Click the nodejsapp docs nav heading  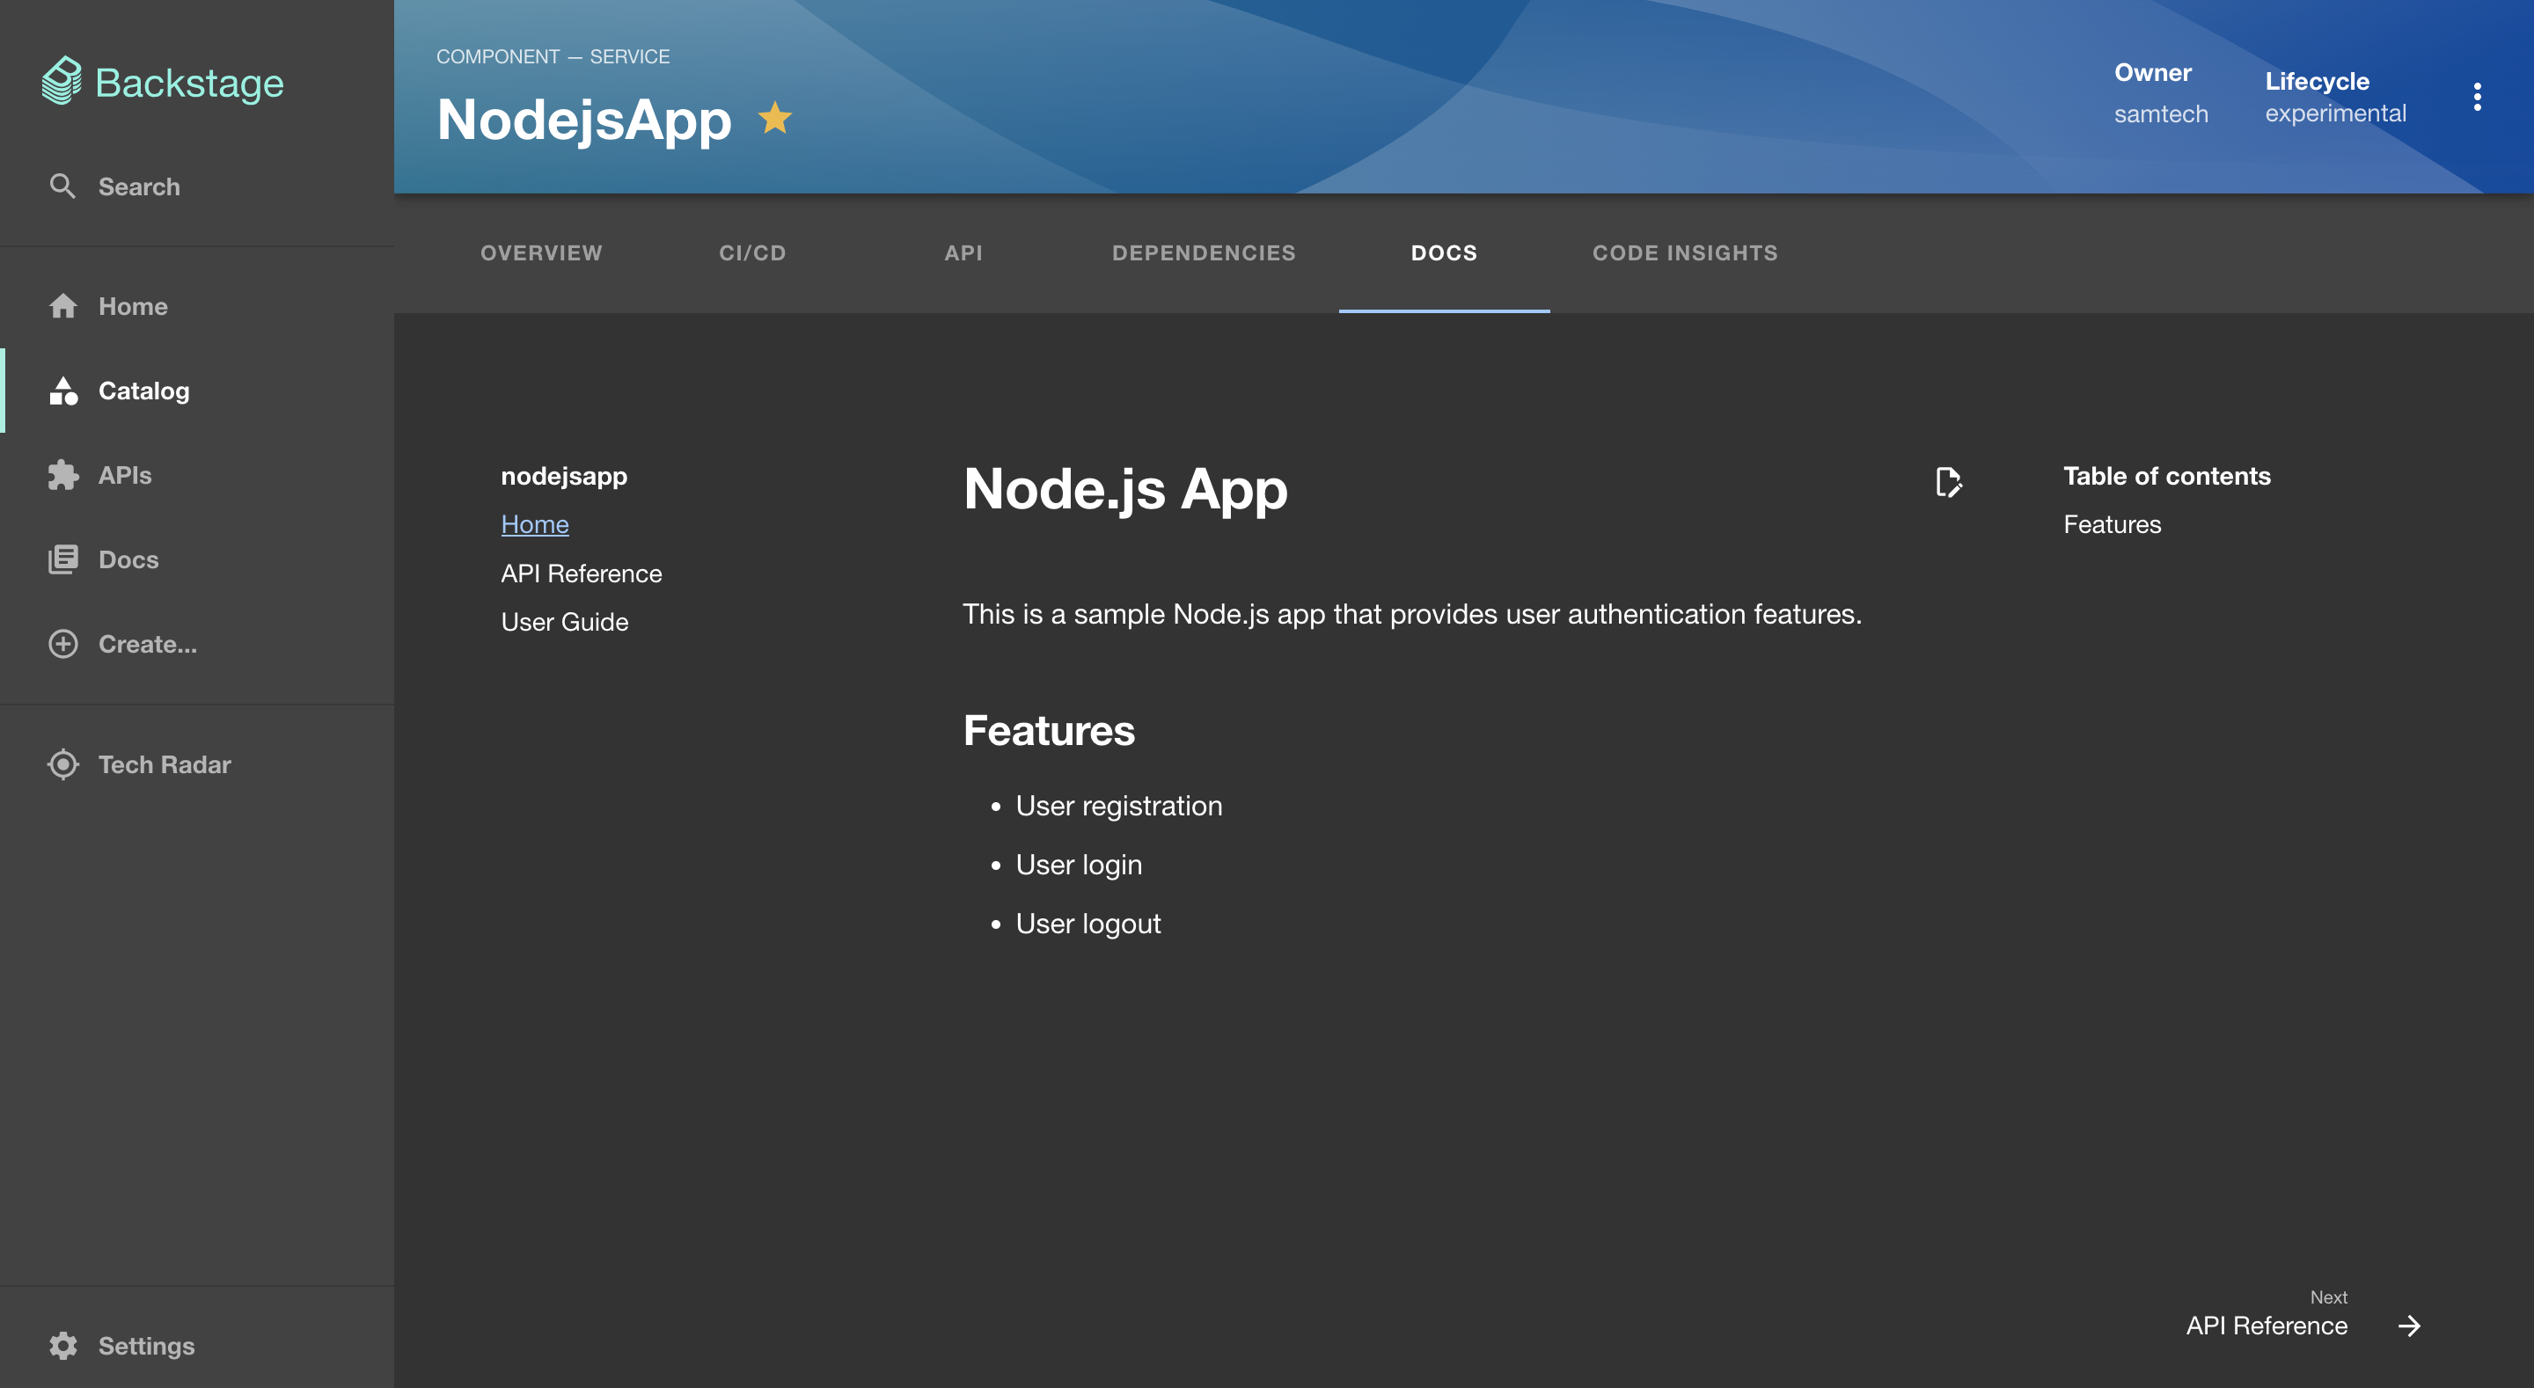coord(564,476)
